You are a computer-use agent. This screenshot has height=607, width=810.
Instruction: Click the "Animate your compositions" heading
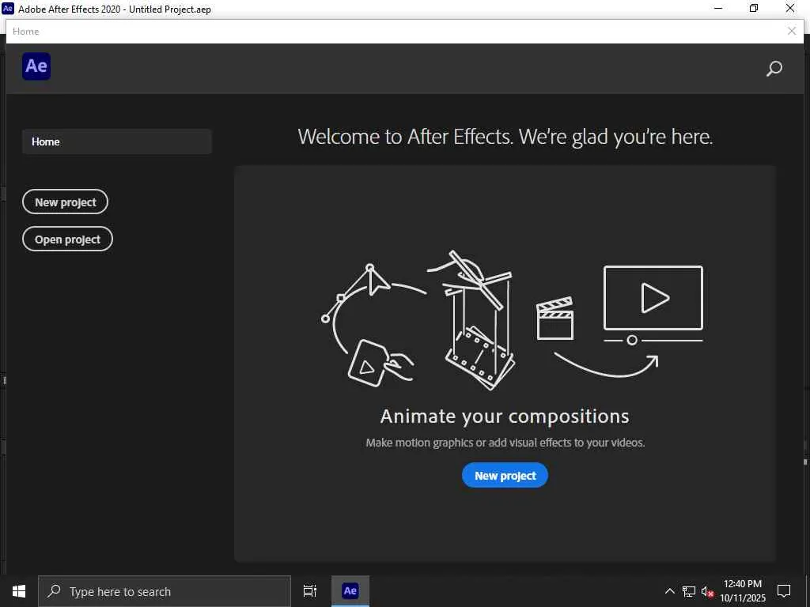coord(505,416)
